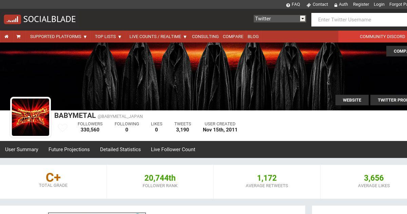
Task: Click the BABYMETAL profile avatar
Action: (31, 117)
